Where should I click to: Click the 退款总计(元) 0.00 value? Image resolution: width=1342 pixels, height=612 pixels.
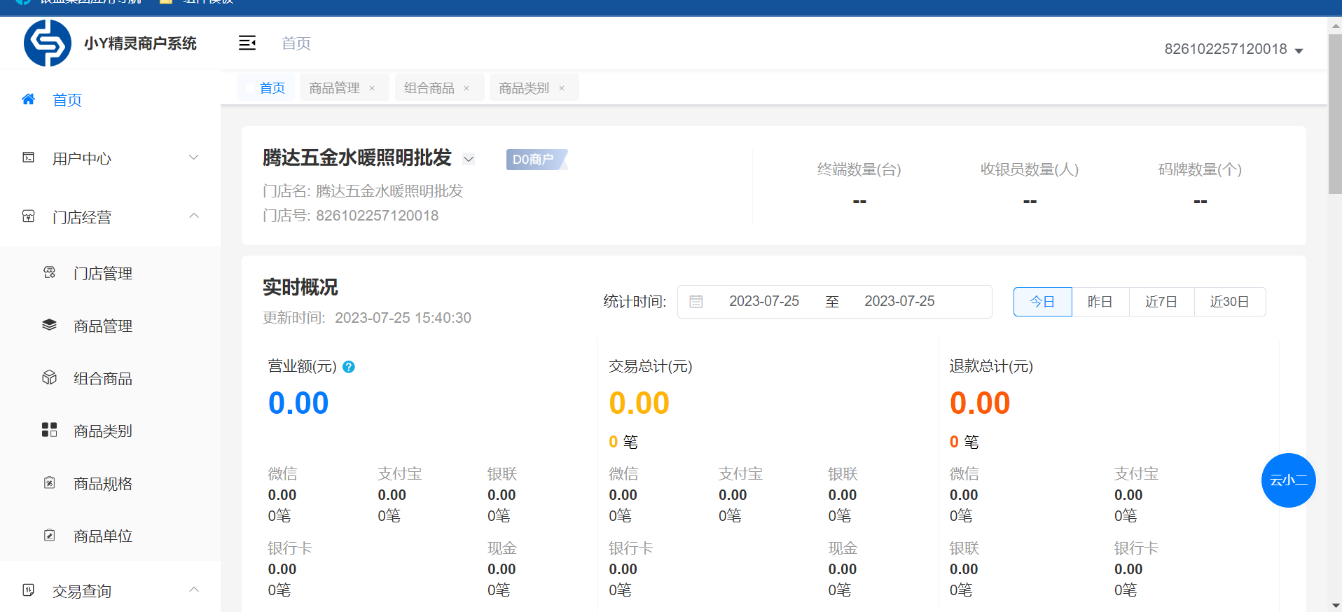(980, 403)
